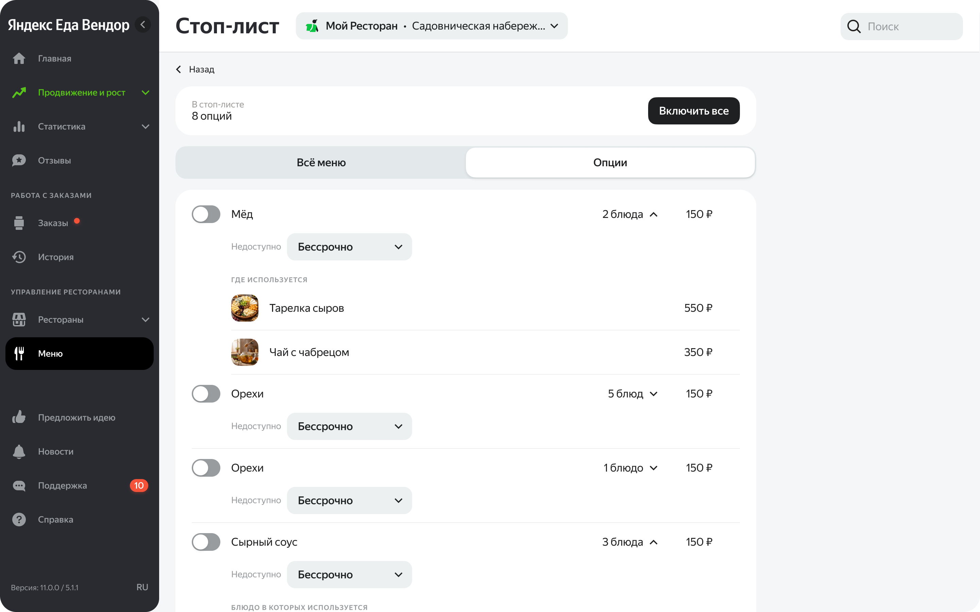Collapse sidebar with the chevron icon
This screenshot has height=612, width=980.
coord(142,25)
